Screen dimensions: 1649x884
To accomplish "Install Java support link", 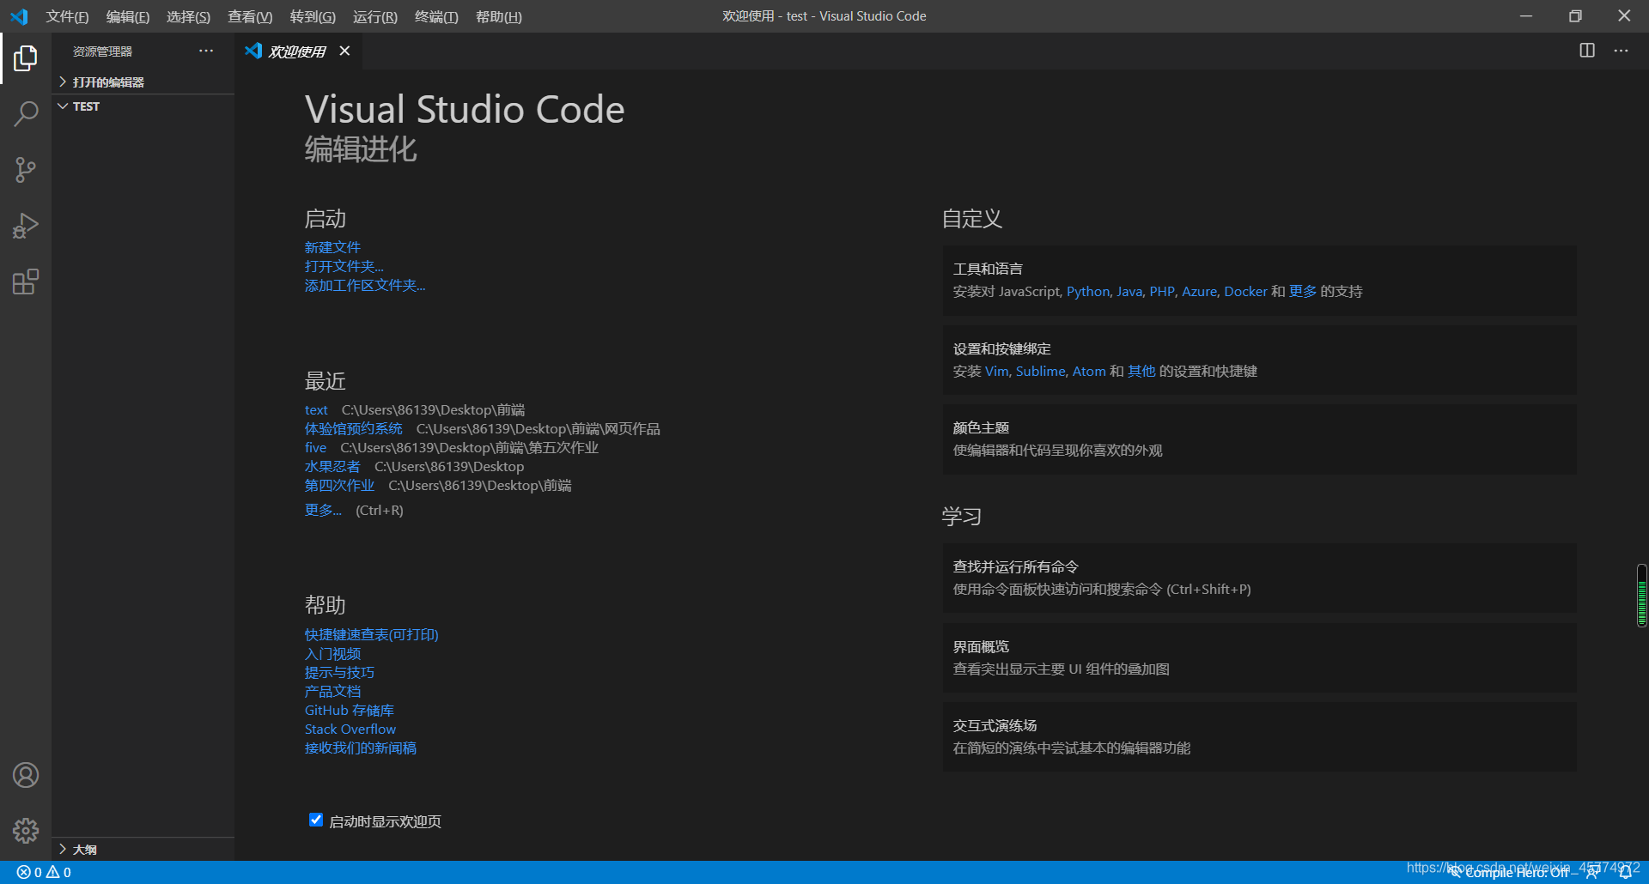I will coord(1129,291).
